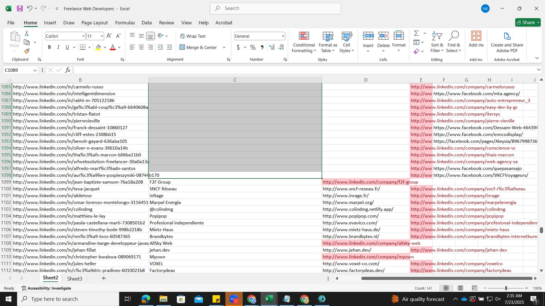Toggle Bold formatting
545x306 pixels.
point(49,47)
